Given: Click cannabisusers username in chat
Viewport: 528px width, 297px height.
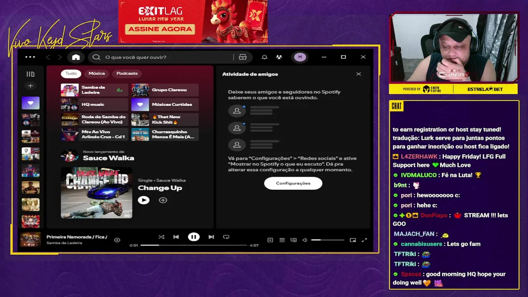Looking at the screenshot, I should point(422,244).
